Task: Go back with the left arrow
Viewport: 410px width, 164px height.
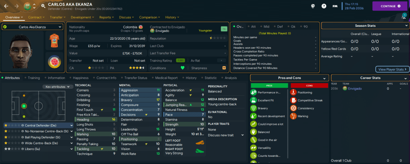Action: click(6, 6)
